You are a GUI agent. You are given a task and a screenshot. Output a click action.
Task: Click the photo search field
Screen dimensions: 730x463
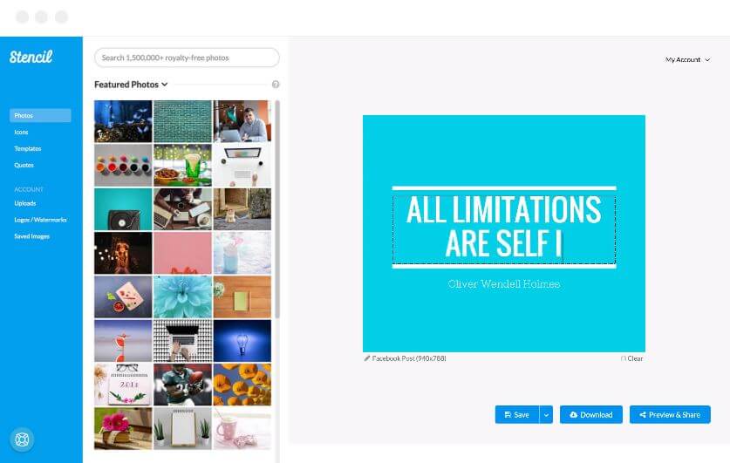[187, 58]
